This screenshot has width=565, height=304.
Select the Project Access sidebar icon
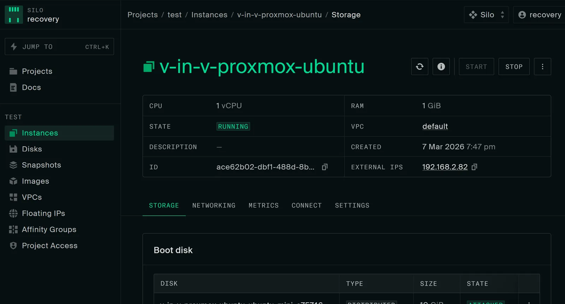13,245
